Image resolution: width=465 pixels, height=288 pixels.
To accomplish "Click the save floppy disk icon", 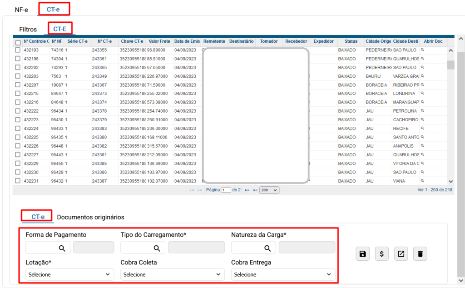I will [362, 254].
